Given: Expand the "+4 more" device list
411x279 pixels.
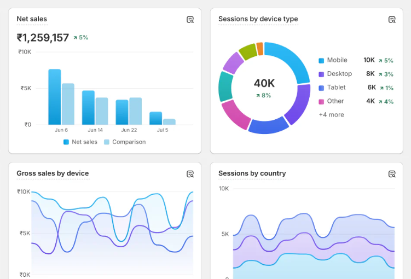Looking at the screenshot, I should coord(331,115).
